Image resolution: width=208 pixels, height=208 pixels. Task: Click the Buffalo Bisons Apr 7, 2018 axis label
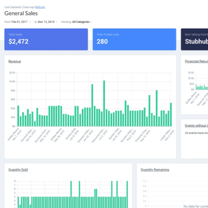pos(15,135)
